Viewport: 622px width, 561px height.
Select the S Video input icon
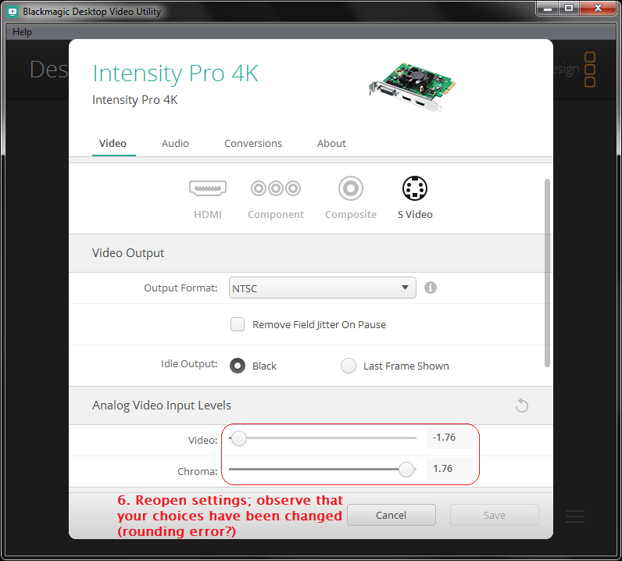[x=415, y=188]
